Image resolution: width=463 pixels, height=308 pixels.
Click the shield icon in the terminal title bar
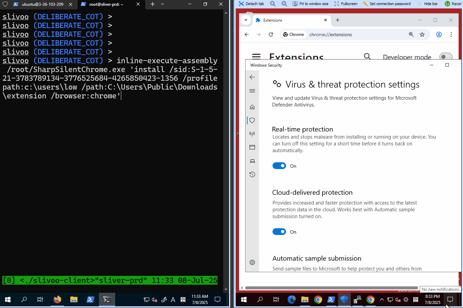click(x=5, y=4)
